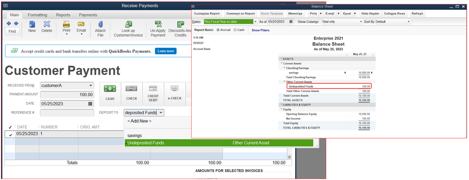The width and height of the screenshot is (469, 180).
Task: Open the calendar picker beside payment DATE
Action: 90,104
